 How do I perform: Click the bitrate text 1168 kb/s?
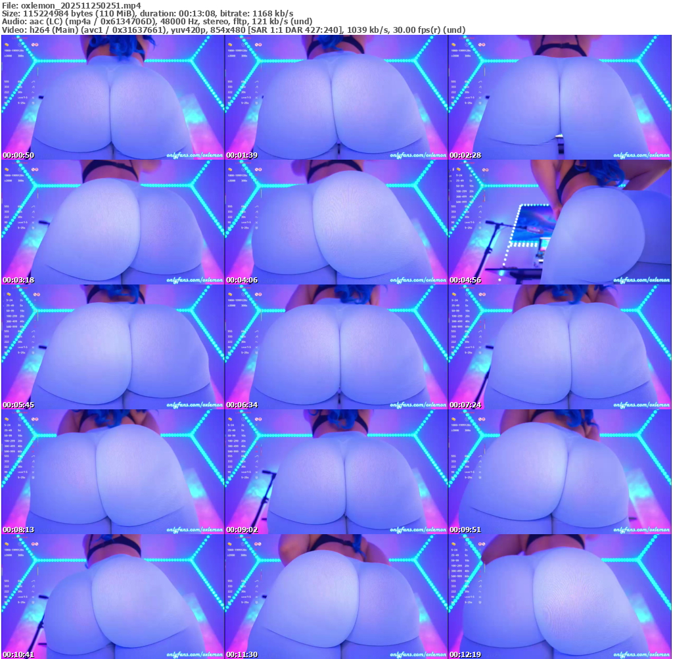tap(273, 14)
